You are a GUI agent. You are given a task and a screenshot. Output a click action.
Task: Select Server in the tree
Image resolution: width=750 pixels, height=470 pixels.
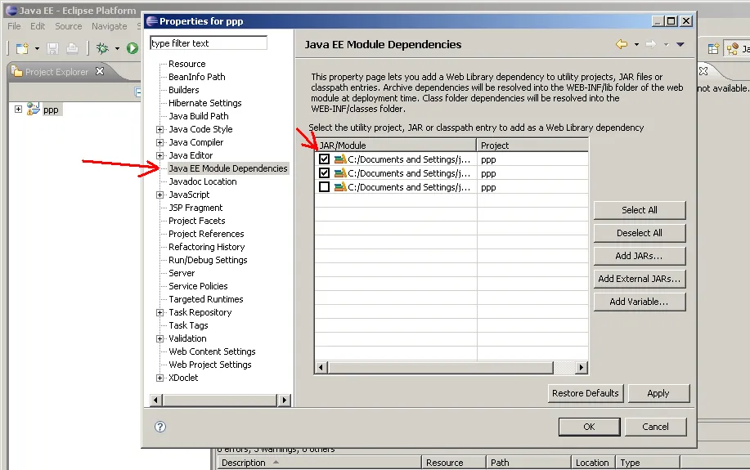pos(182,274)
